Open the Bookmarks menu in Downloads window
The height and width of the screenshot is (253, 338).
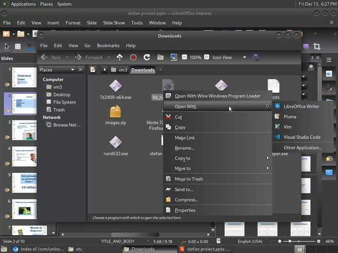tap(108, 45)
